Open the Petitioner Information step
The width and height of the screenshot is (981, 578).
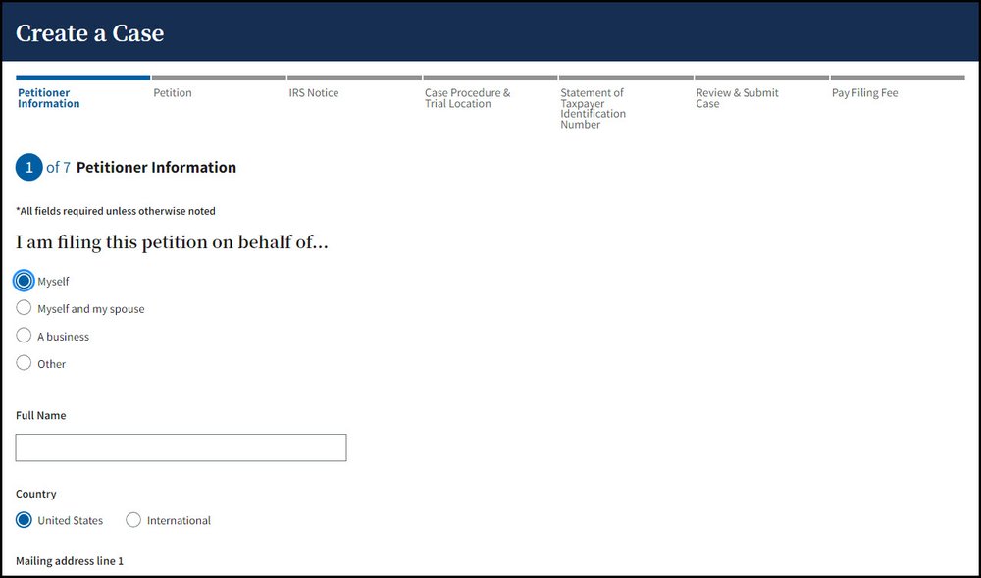click(48, 97)
